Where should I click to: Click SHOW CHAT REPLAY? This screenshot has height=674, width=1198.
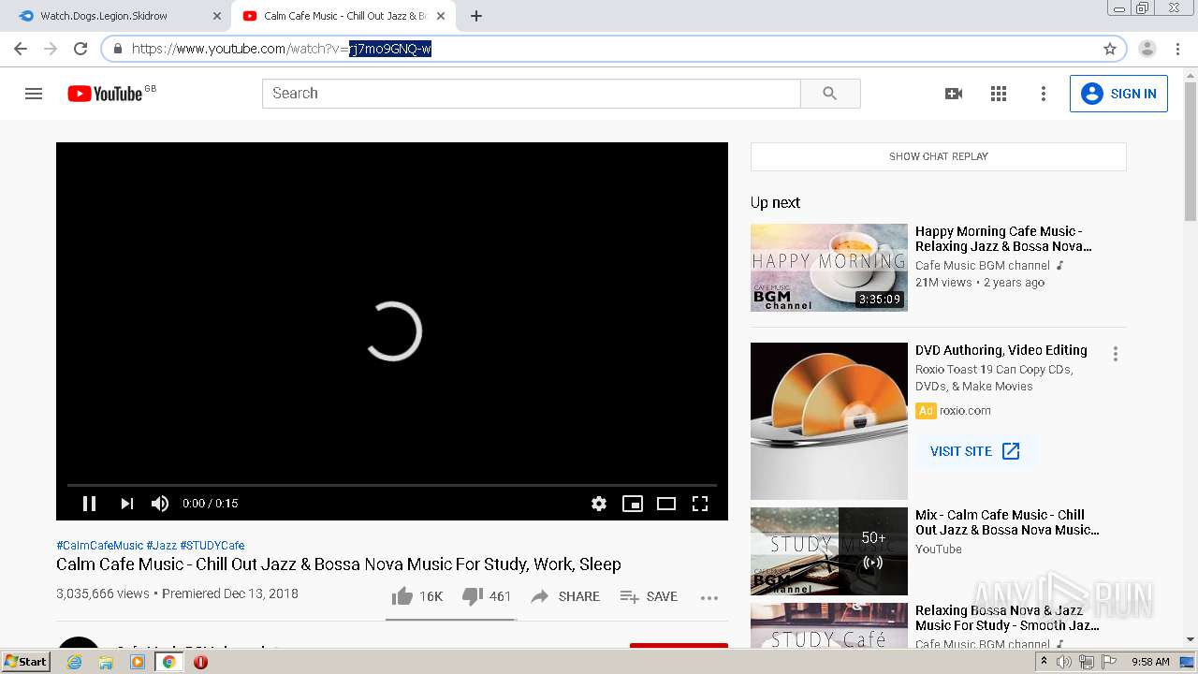[x=939, y=156]
